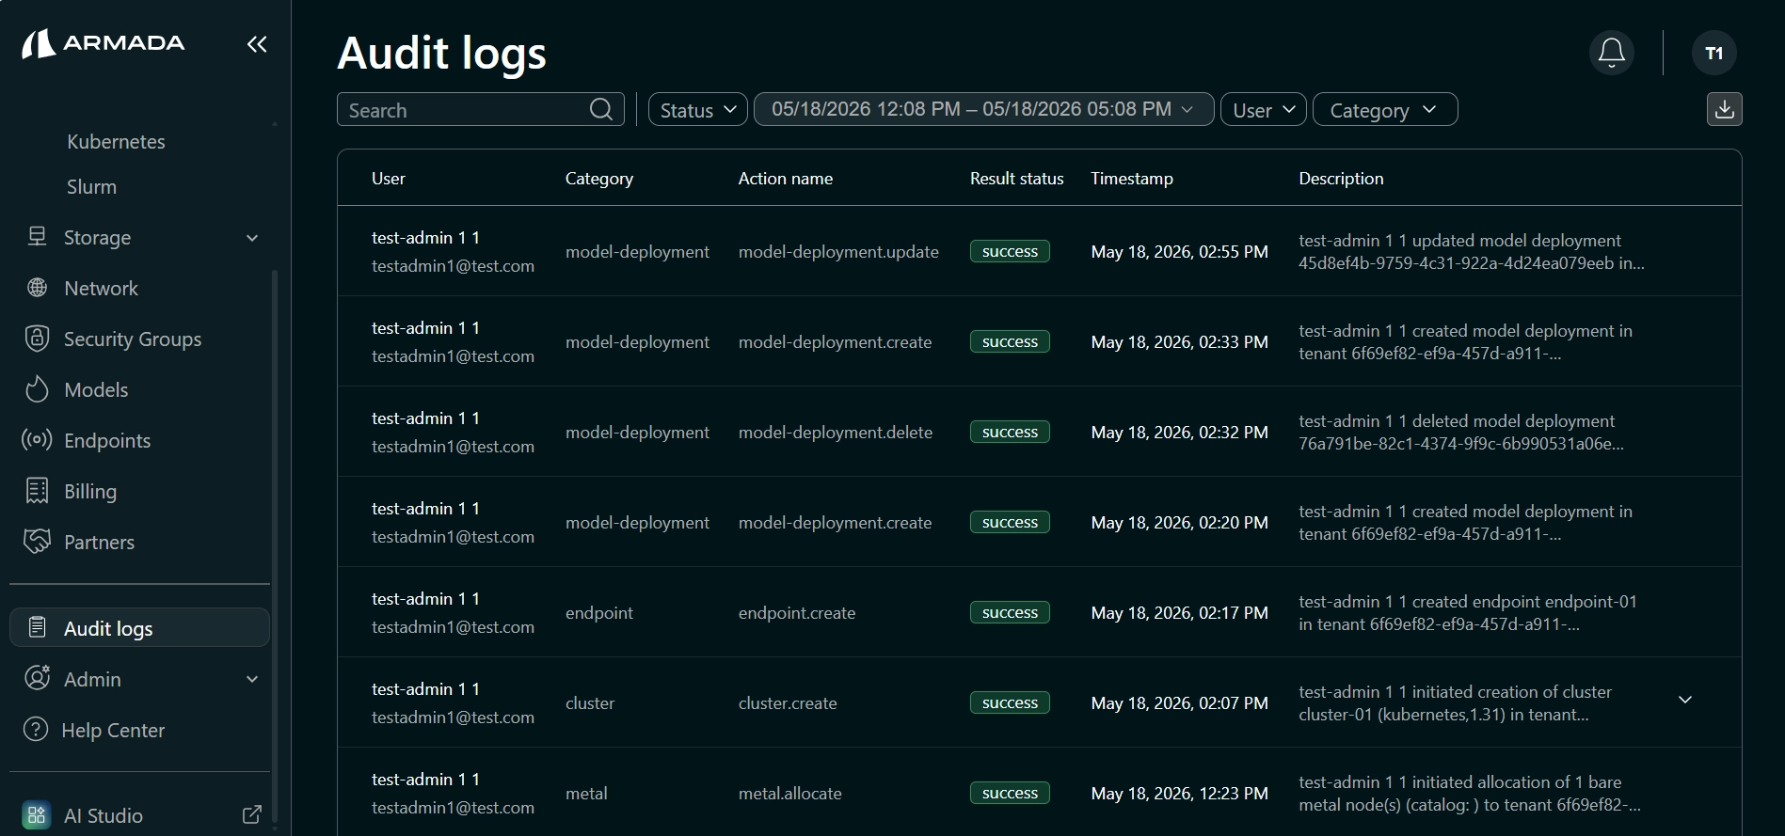Open Kubernetes in sidebar
This screenshot has height=836, width=1785.
(116, 142)
